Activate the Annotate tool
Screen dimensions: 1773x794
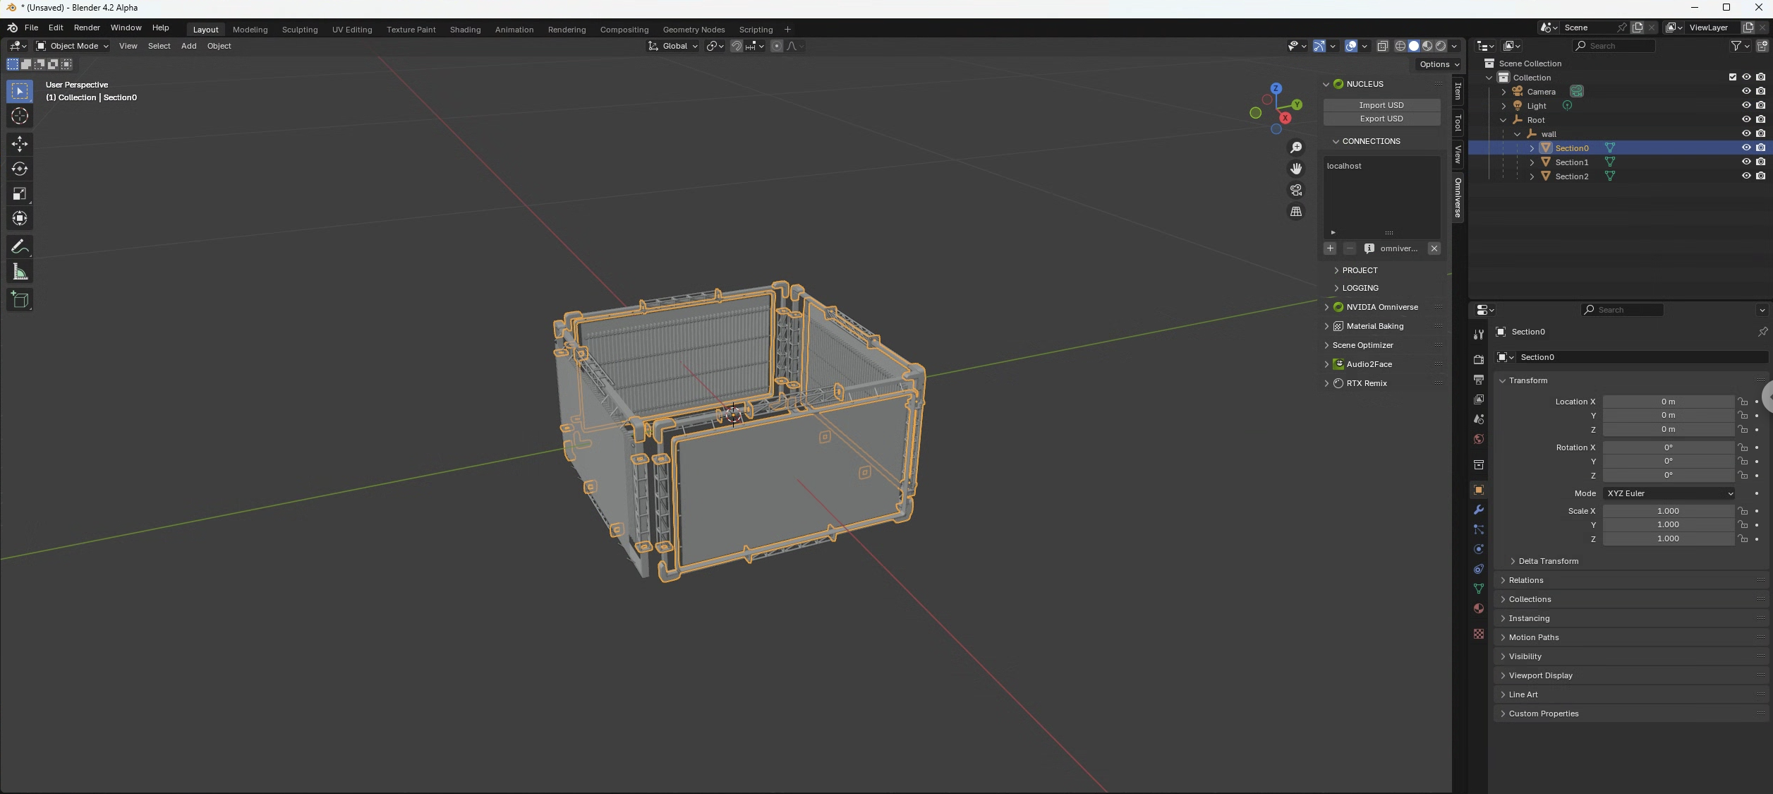[20, 246]
